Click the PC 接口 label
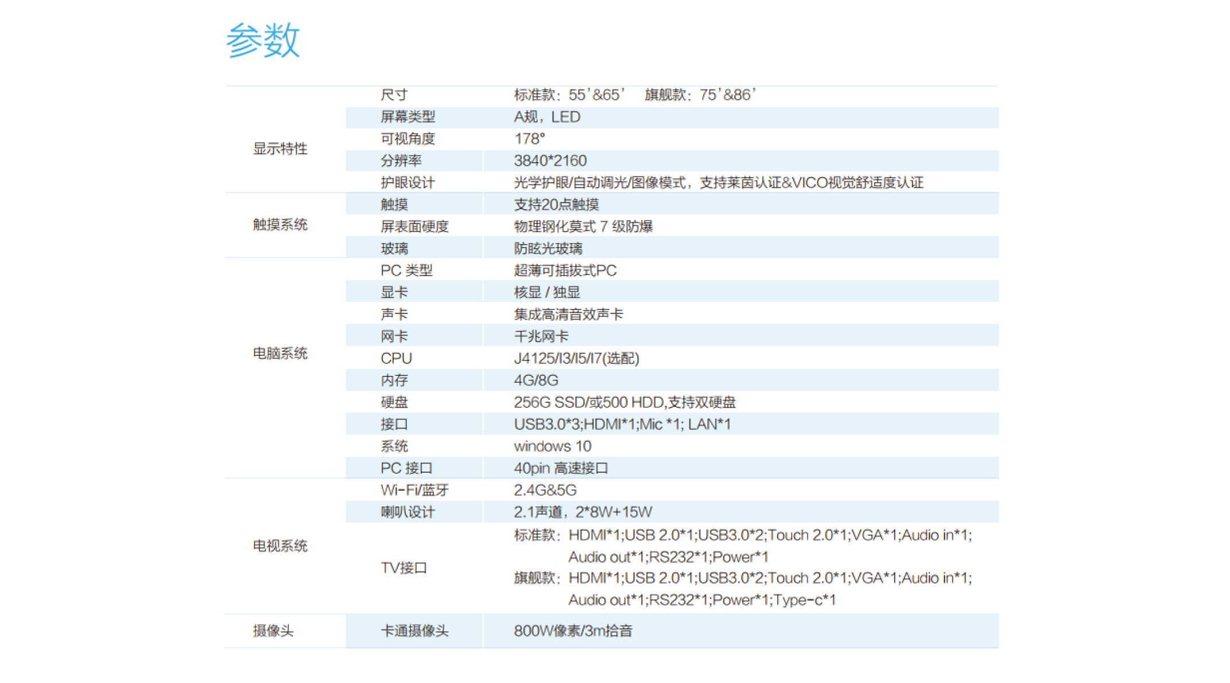Image resolution: width=1230 pixels, height=683 pixels. coord(407,468)
